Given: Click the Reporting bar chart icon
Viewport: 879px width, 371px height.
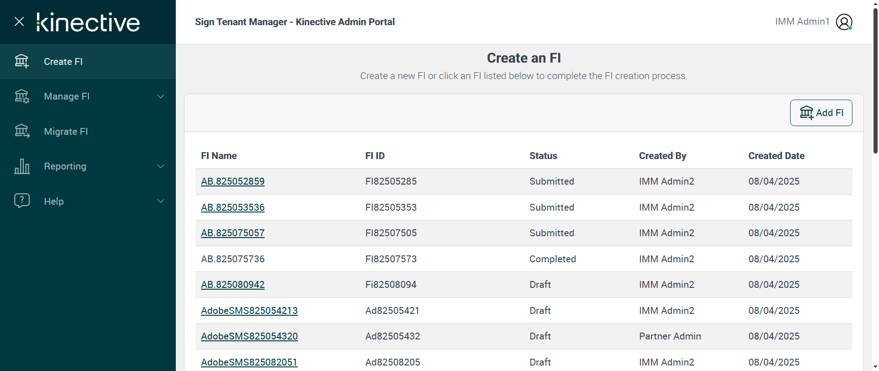Looking at the screenshot, I should pyautogui.click(x=22, y=166).
